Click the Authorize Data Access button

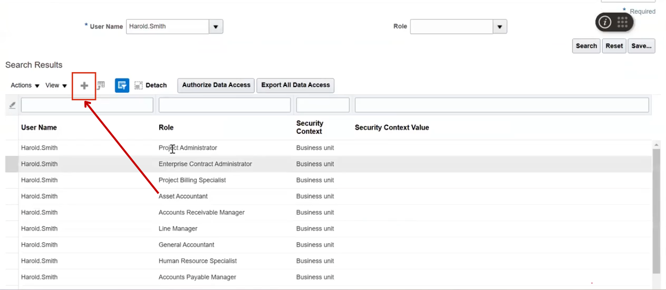pyautogui.click(x=216, y=85)
